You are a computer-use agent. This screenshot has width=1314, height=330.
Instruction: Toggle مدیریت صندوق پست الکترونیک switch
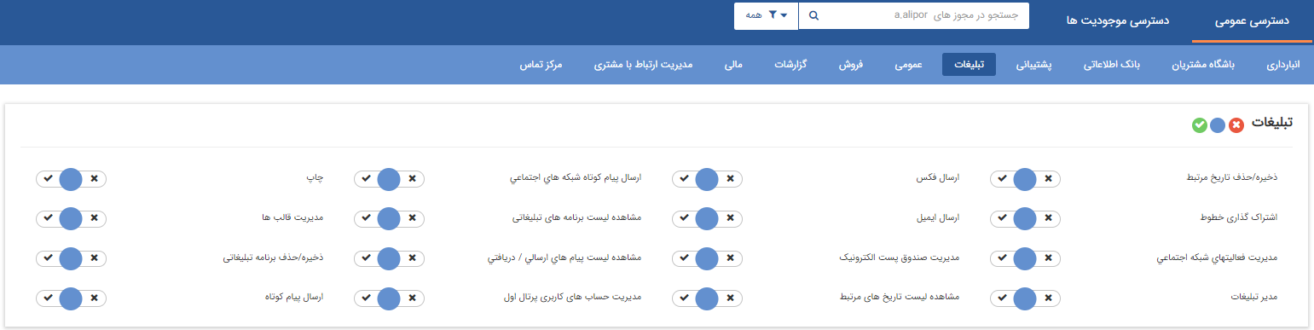707,258
